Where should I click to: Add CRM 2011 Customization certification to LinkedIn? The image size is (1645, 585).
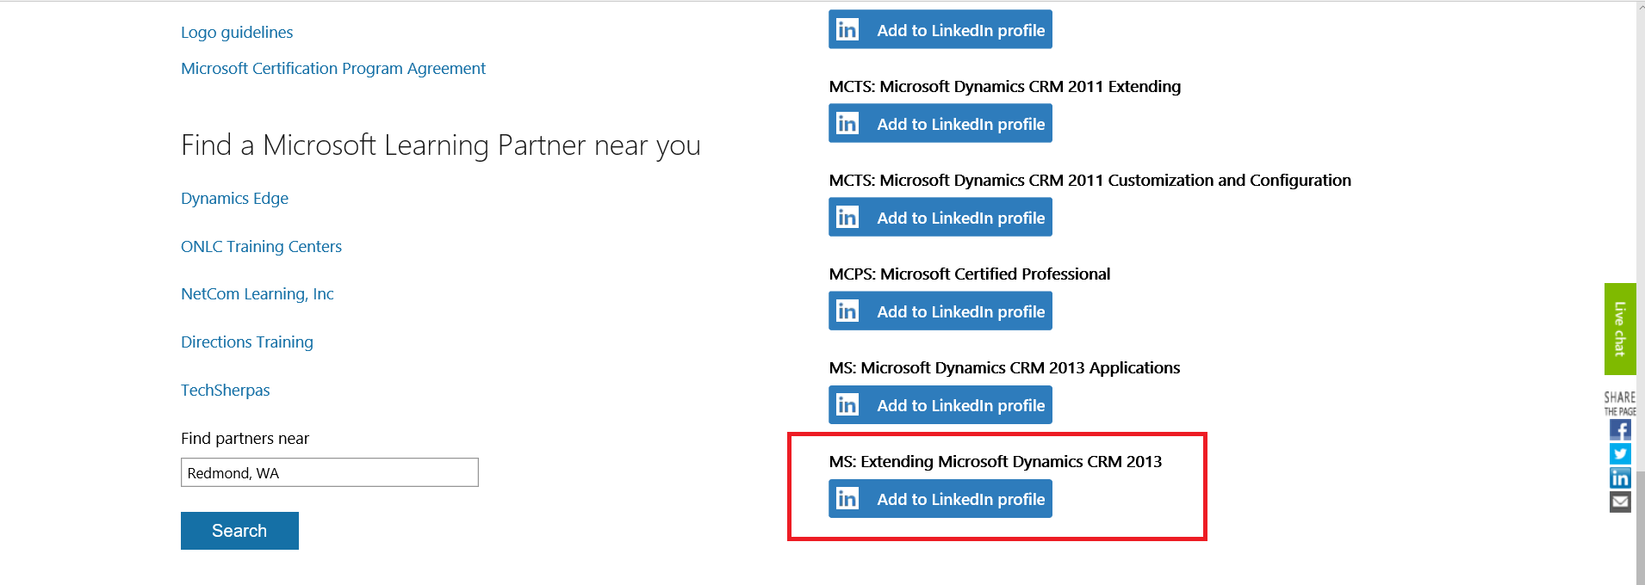(940, 217)
